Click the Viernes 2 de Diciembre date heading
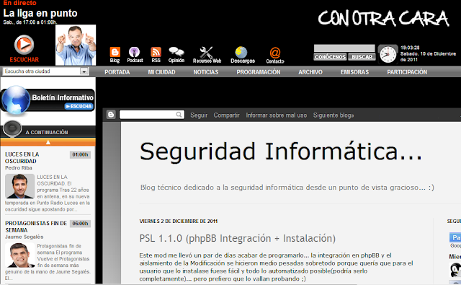The height and width of the screenshot is (285, 461). (x=179, y=221)
